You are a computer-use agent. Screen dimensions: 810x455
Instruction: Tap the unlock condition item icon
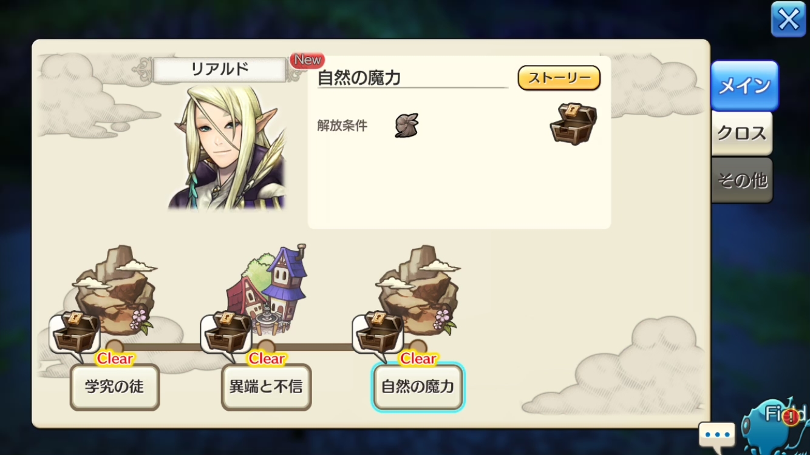(x=407, y=126)
